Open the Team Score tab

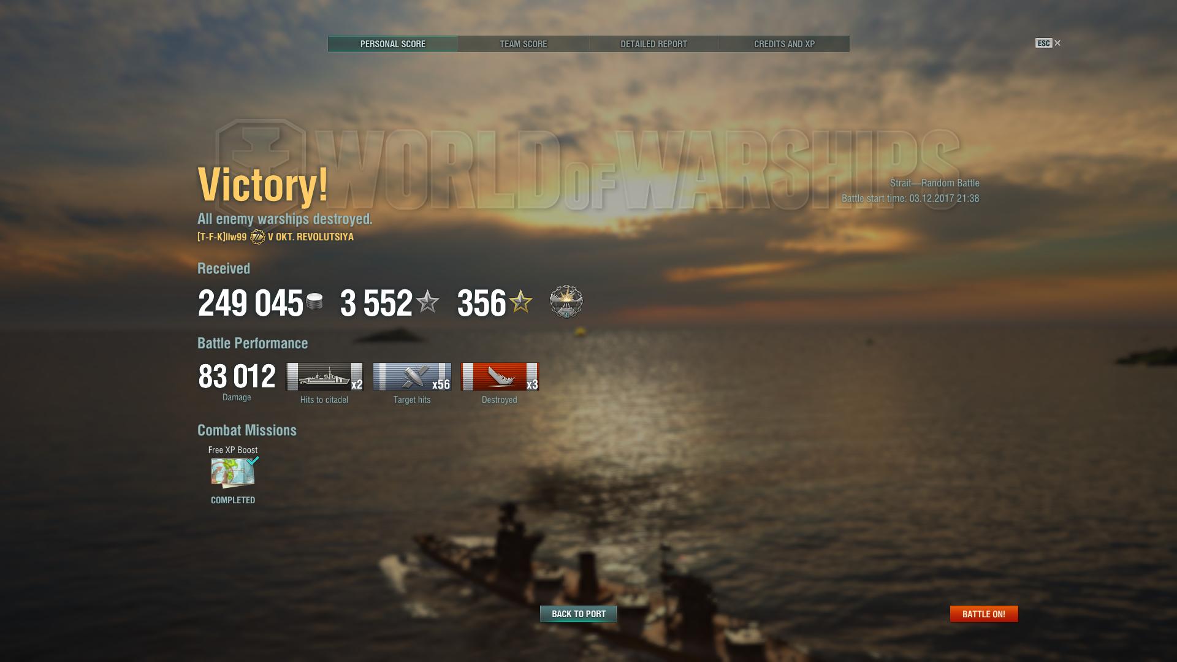pos(523,44)
